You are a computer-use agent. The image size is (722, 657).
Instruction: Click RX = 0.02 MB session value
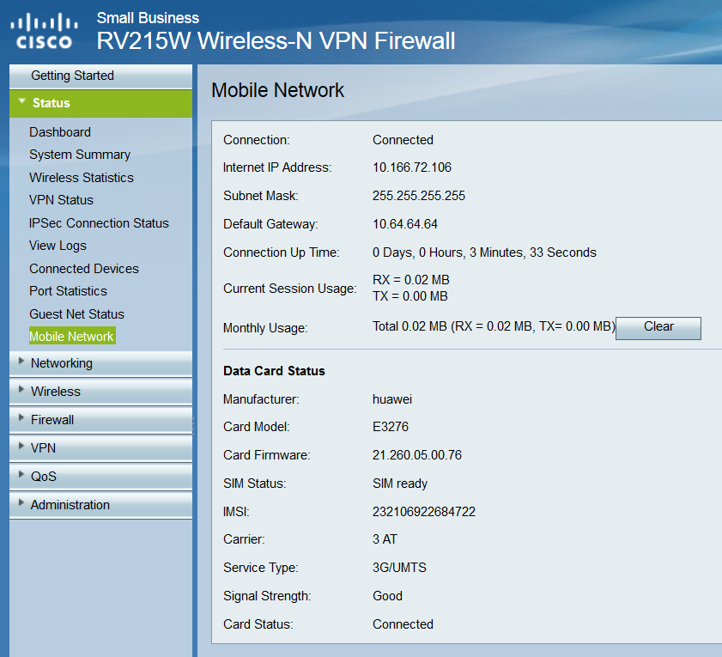tap(411, 280)
